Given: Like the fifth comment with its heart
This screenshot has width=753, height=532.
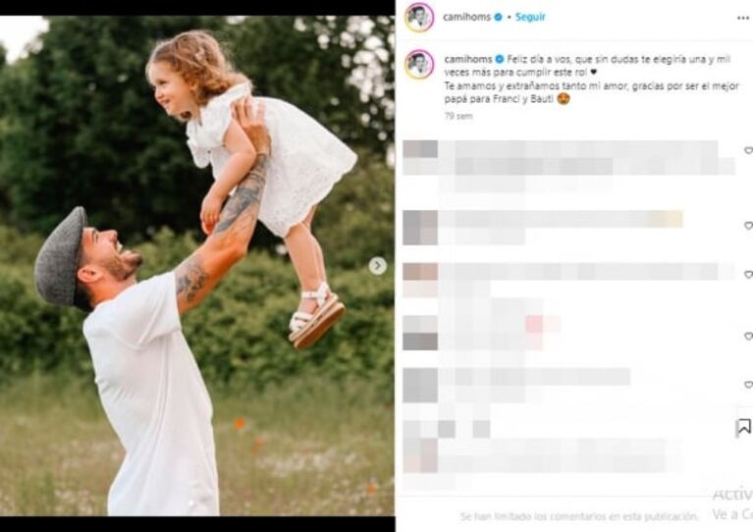Looking at the screenshot, I should (x=748, y=385).
